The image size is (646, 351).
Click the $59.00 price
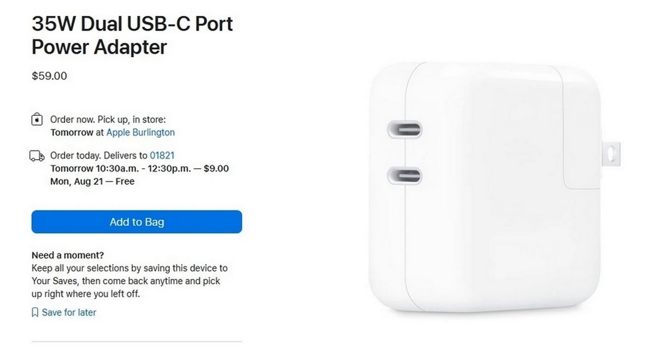tap(49, 76)
